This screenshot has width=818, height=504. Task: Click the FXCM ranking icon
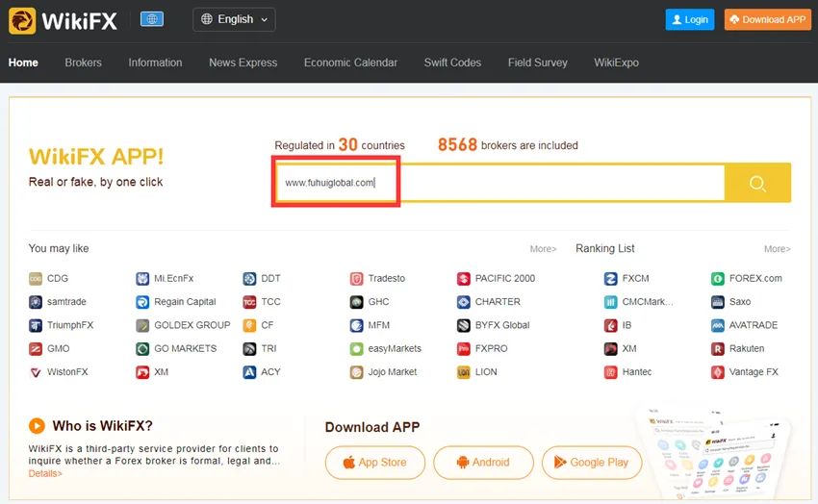click(610, 278)
